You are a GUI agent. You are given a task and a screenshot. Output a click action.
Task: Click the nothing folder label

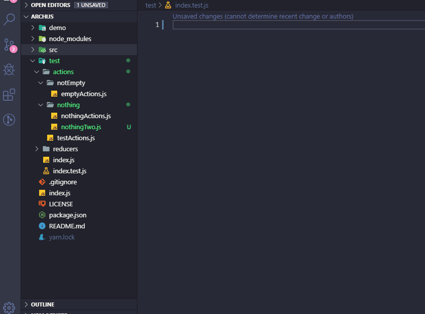[68, 105]
